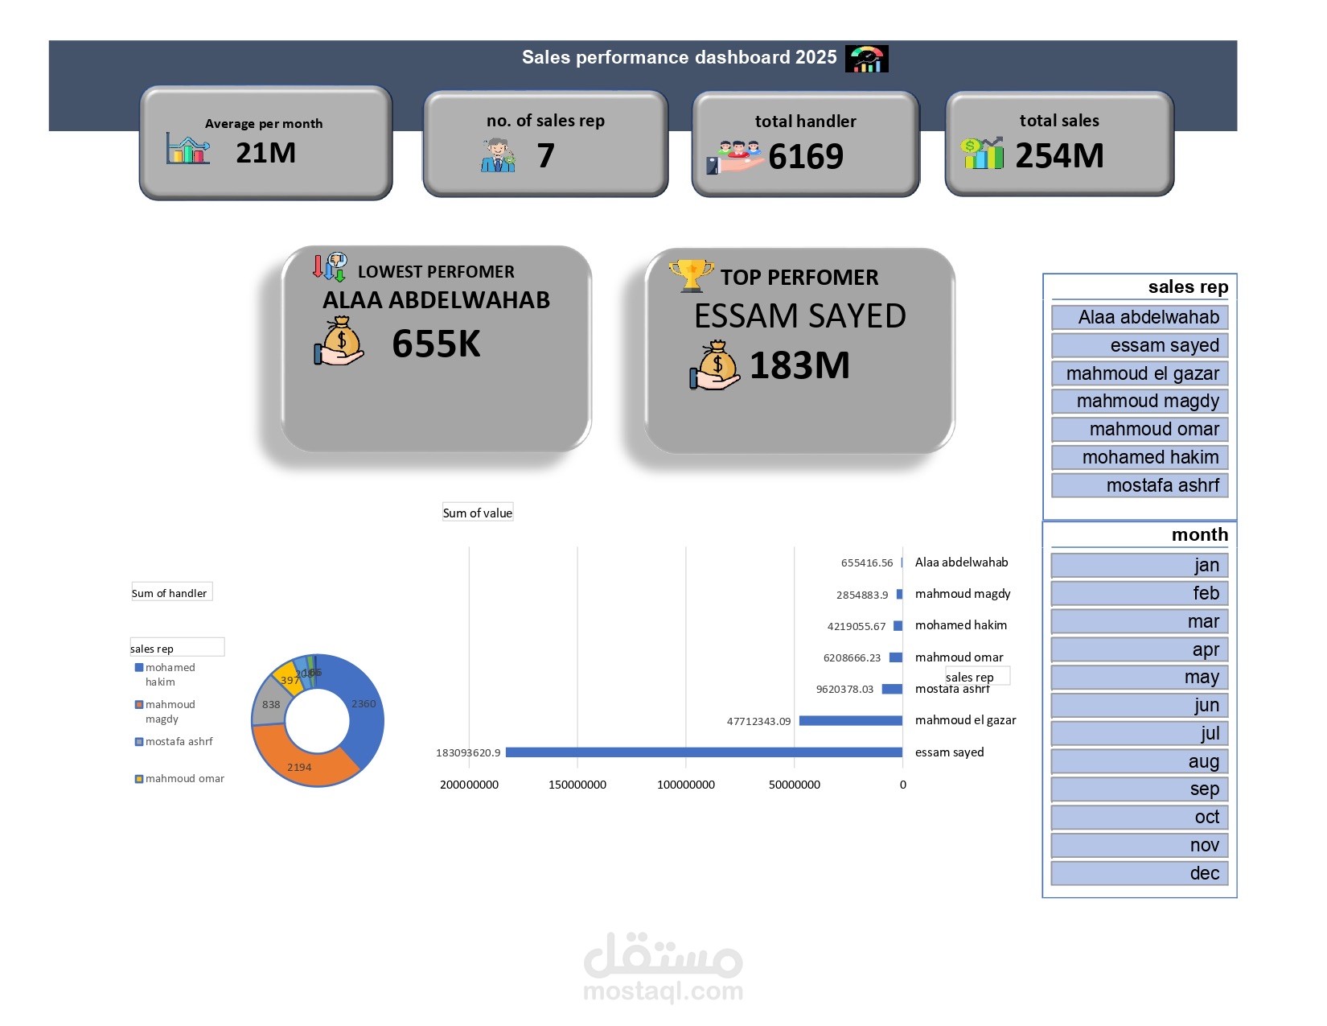Select apr in the month slicer
This screenshot has width=1327, height=1026.
(1139, 649)
